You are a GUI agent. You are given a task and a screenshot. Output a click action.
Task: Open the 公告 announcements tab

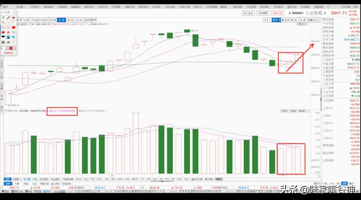(34, 184)
